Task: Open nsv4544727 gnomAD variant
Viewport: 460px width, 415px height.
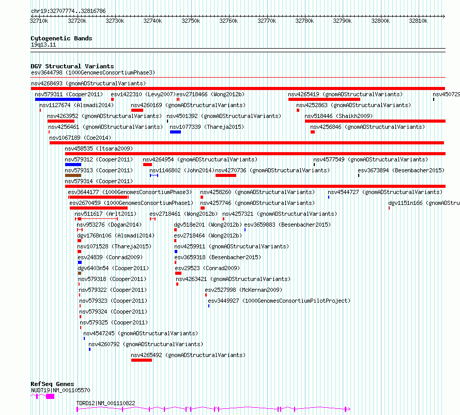Action: tap(385, 192)
